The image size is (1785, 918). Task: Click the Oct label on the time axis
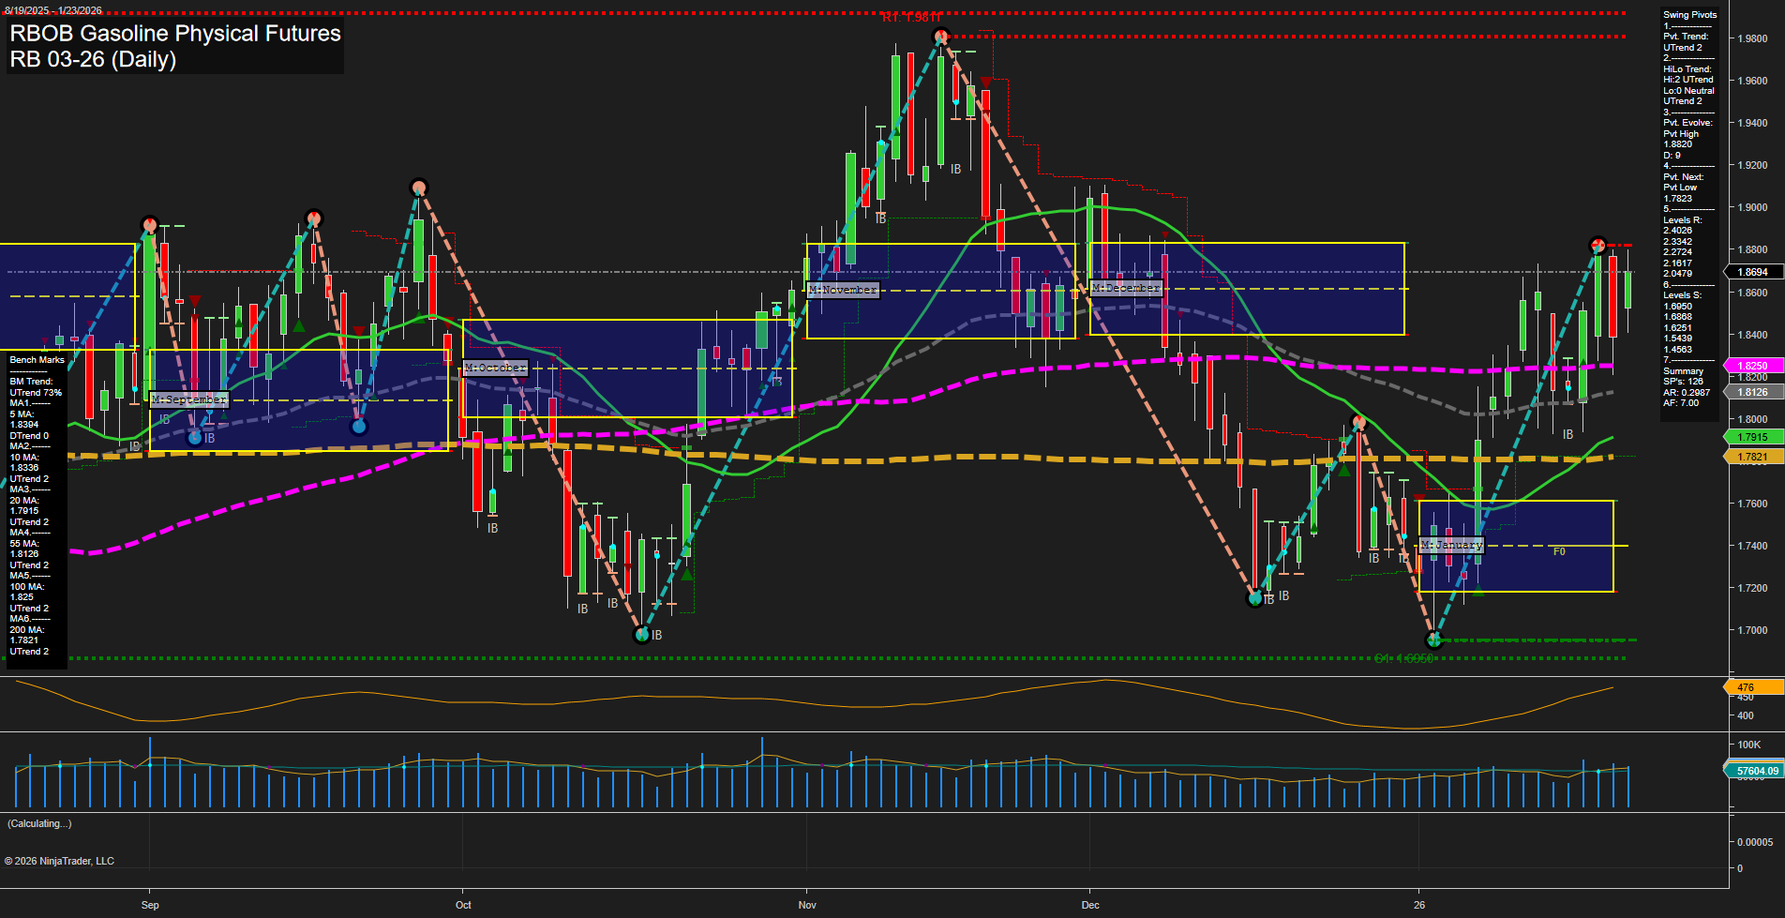point(463,905)
